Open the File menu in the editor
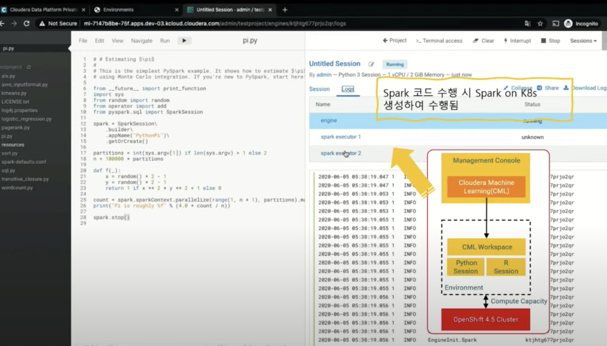607x346 pixels. pos(83,41)
